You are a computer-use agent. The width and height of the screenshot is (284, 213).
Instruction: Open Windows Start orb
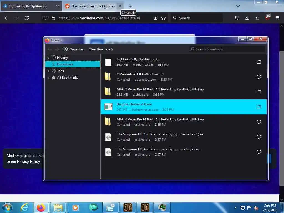pyautogui.click(x=7, y=207)
